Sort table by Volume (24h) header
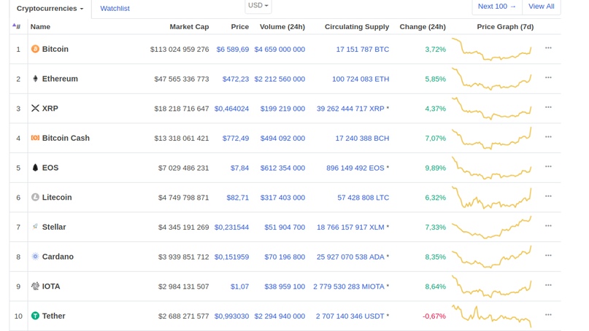 (282, 27)
